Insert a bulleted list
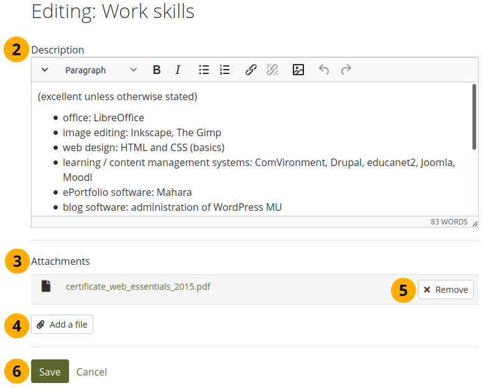The height and width of the screenshot is (388, 483). (x=204, y=70)
